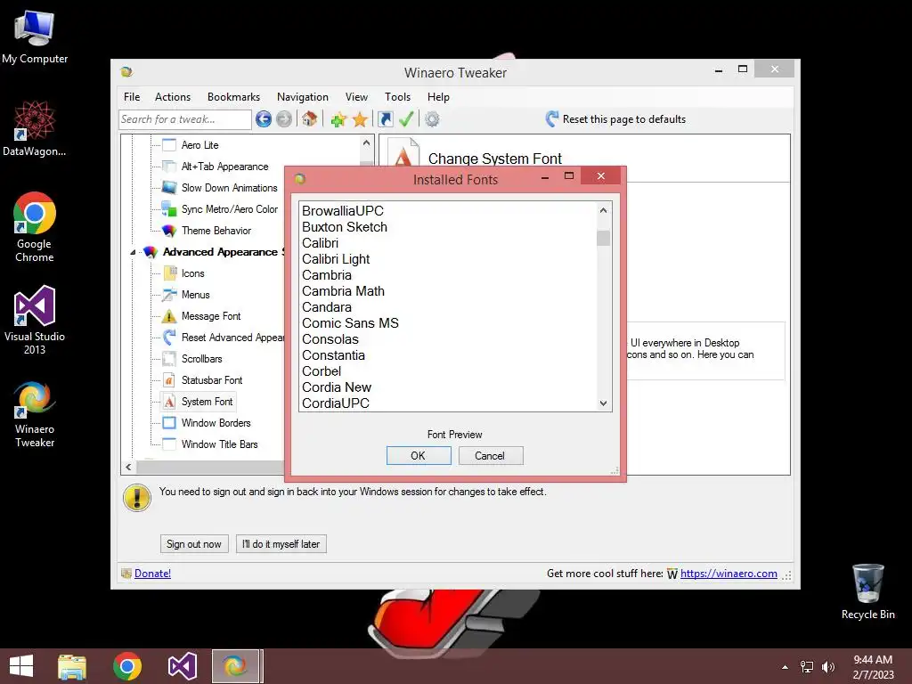Open the Recycle Bin
The width and height of the screenshot is (912, 684).
click(x=867, y=591)
